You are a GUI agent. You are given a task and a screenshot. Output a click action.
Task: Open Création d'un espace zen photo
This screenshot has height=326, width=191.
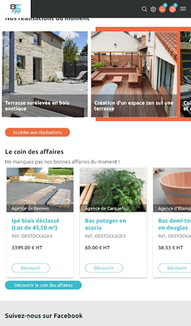coord(134,74)
